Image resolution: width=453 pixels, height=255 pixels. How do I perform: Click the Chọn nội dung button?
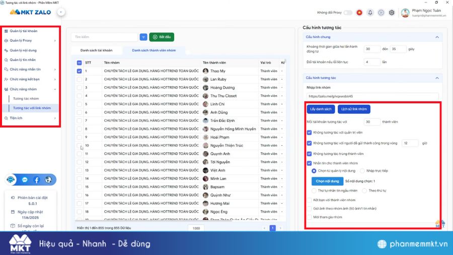click(x=327, y=181)
